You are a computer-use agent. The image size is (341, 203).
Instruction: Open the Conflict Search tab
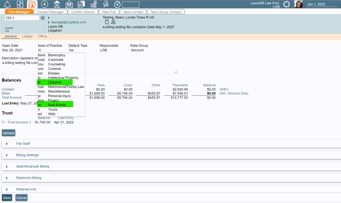(83, 12)
